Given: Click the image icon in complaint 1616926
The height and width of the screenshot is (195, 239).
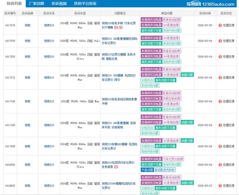Looking at the screenshot, I should tap(116, 167).
